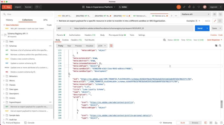Image resolution: width=224 pixels, height=125 pixels.
Task: Toggle line wrap icon in response toolbar
Action: point(111,46)
